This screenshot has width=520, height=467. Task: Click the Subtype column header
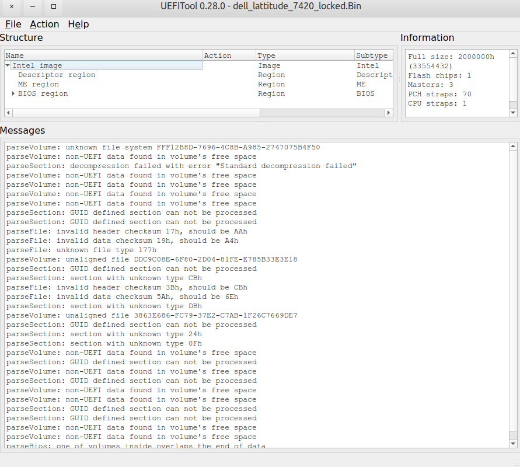click(x=374, y=55)
